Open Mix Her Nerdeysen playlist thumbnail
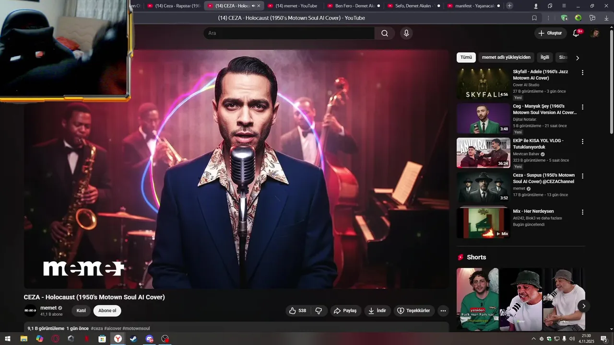This screenshot has height=345, width=614. (x=483, y=222)
